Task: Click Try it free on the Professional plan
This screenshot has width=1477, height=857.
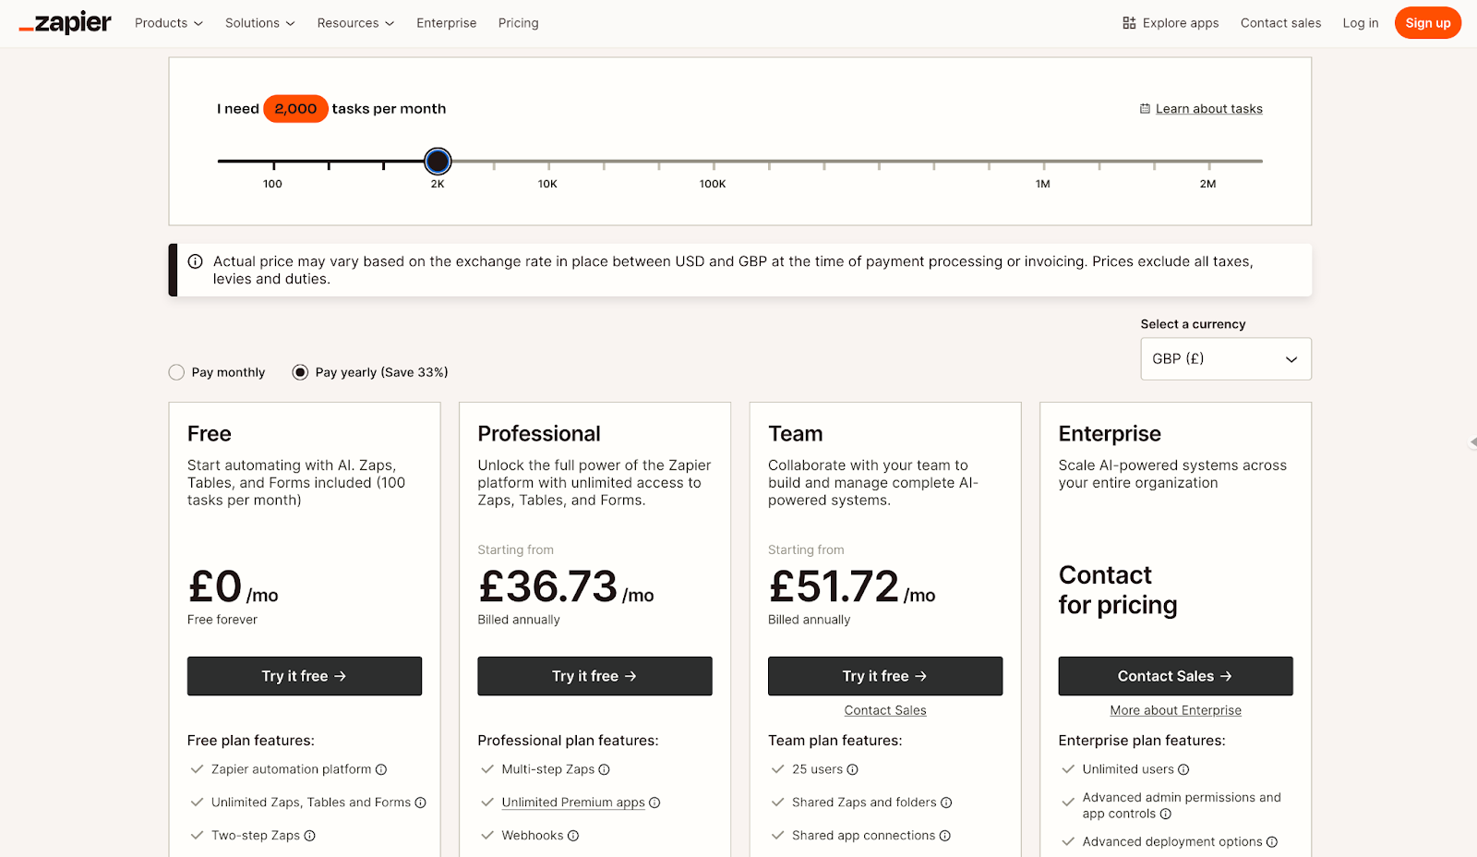Action: pos(594,676)
